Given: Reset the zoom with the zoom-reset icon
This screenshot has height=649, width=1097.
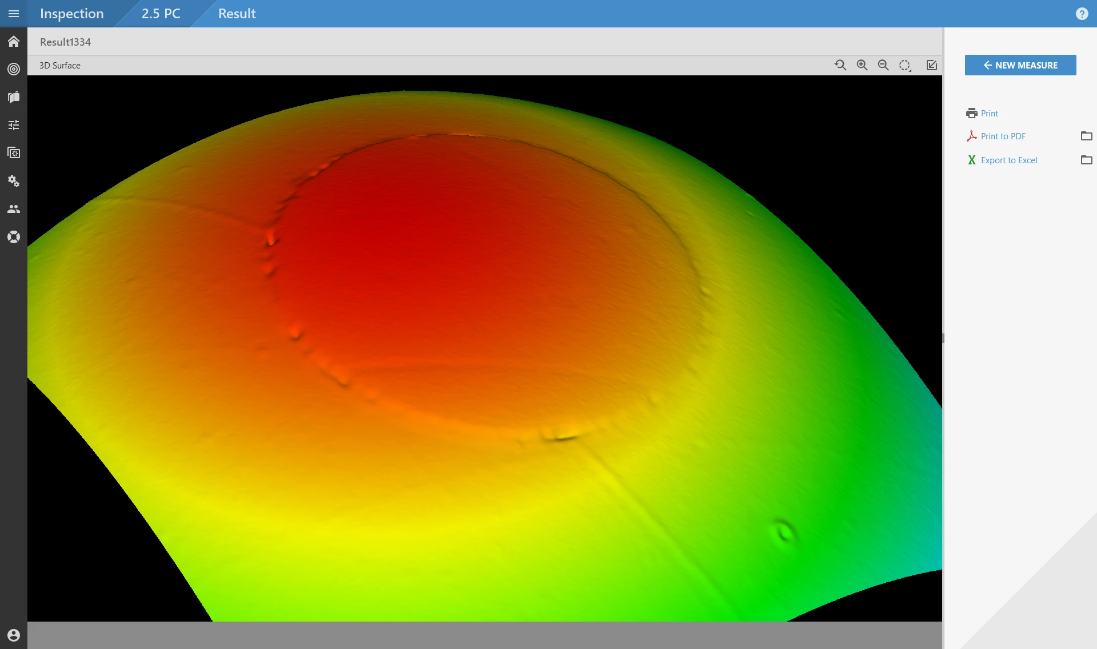Looking at the screenshot, I should pyautogui.click(x=840, y=65).
